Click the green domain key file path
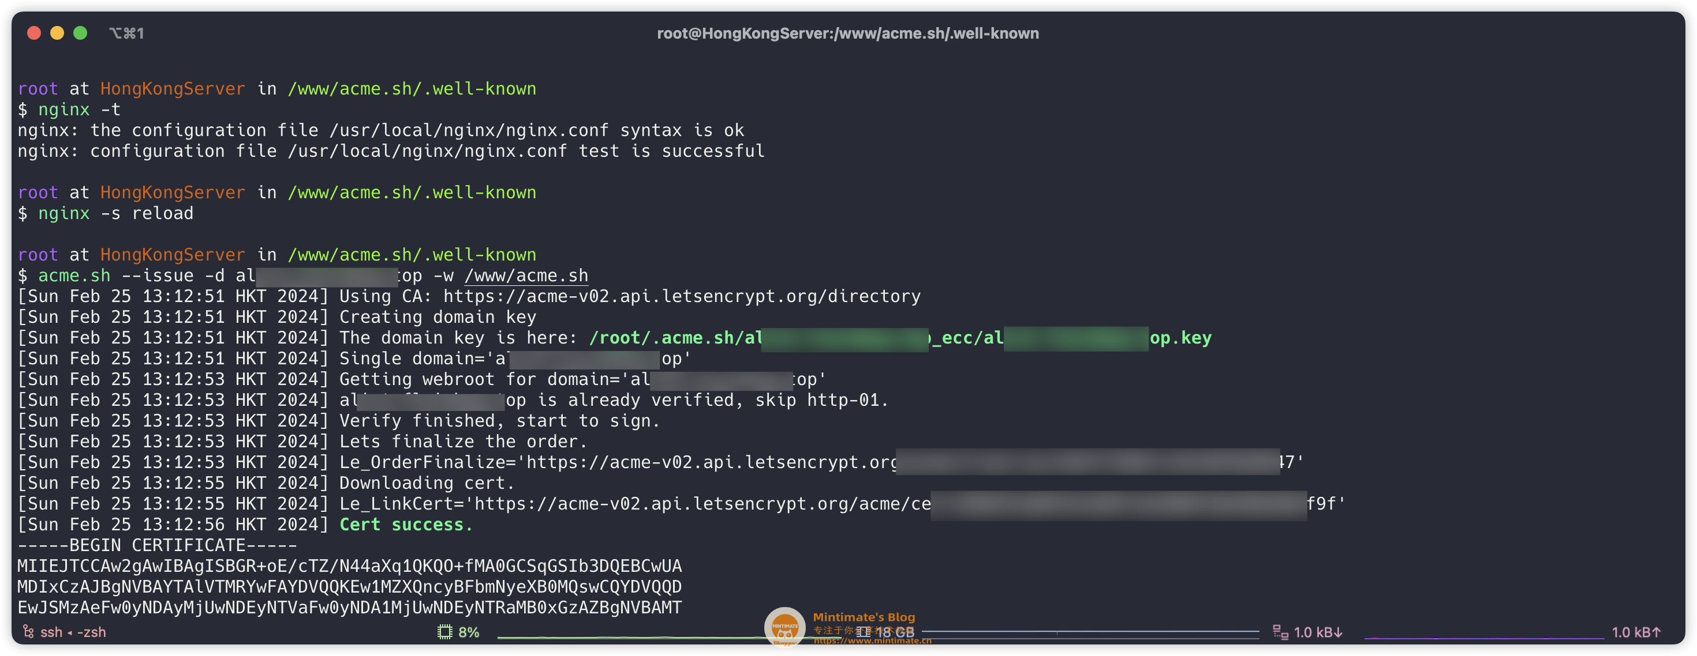The image size is (1697, 656). click(900, 338)
